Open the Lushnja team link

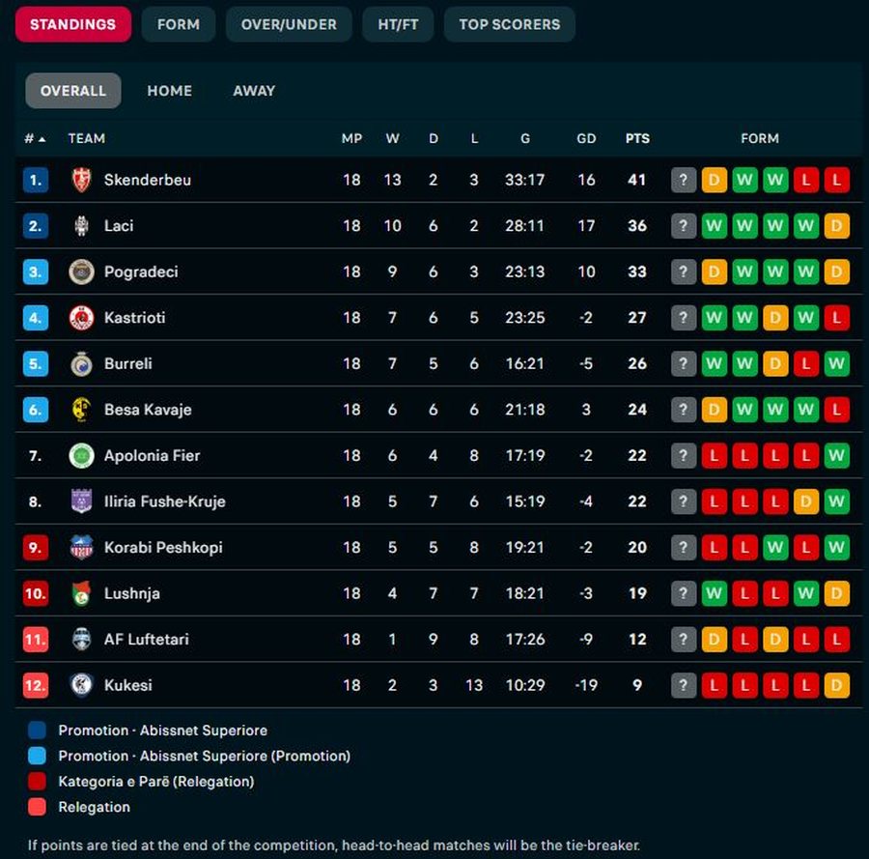(x=132, y=593)
